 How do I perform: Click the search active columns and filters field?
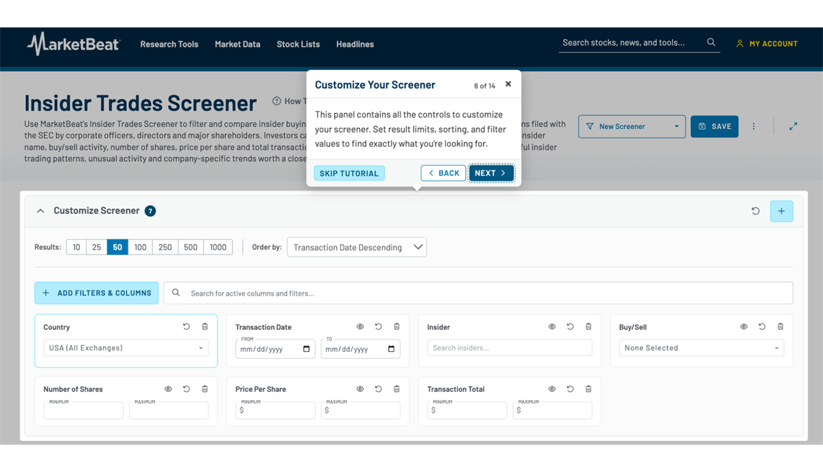pos(479,293)
